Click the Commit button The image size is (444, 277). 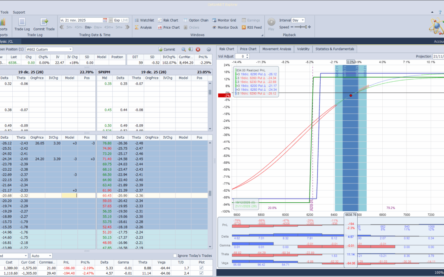(167, 50)
